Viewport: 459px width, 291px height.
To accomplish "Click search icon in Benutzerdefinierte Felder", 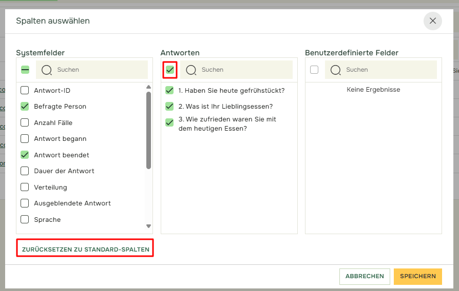I will [336, 70].
